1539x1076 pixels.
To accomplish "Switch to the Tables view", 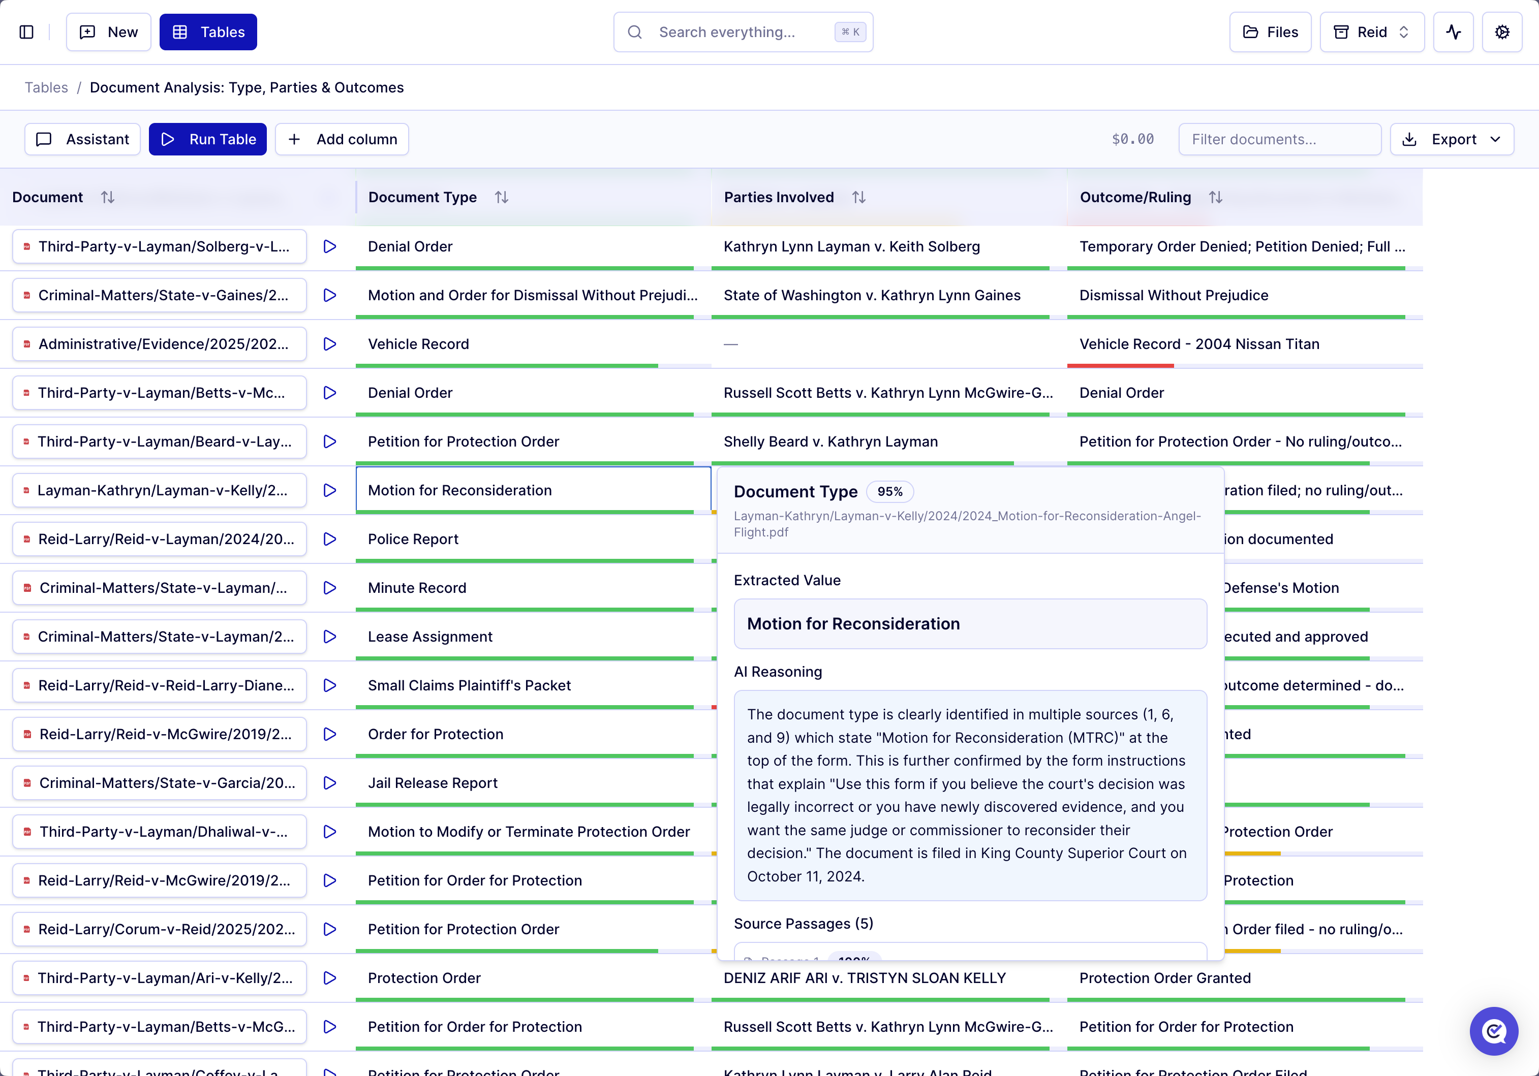I will coord(208,31).
